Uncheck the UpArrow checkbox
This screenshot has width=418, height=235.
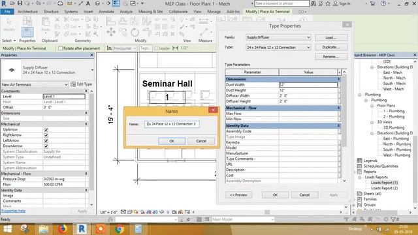[x=46, y=130]
